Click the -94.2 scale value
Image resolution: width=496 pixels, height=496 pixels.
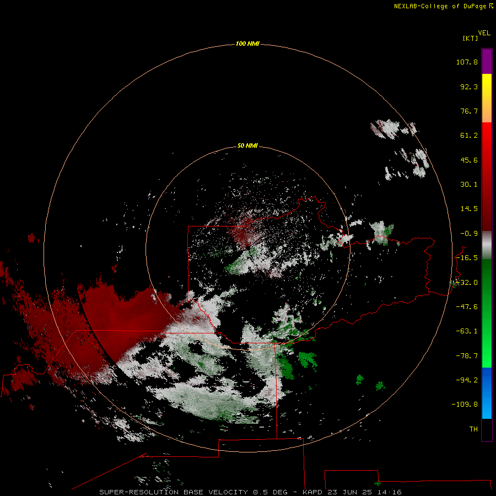point(467,380)
